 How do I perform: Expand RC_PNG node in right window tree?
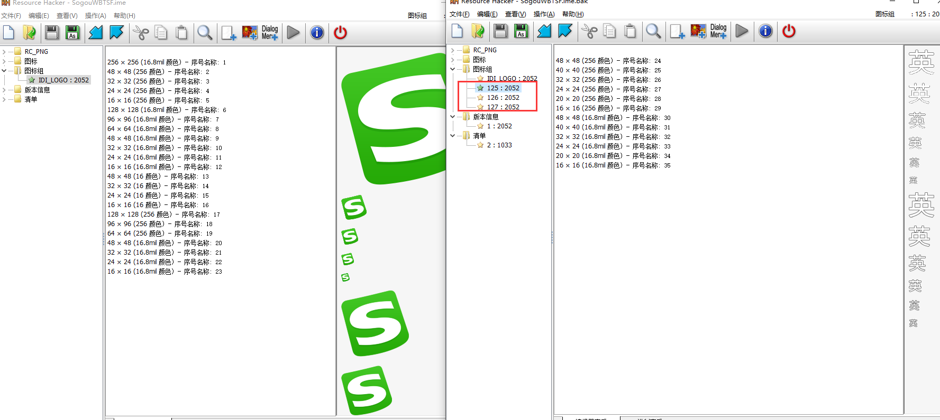(453, 50)
